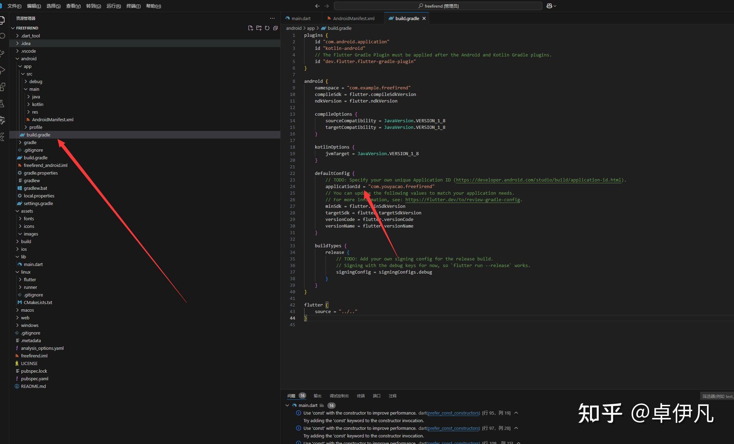This screenshot has width=734, height=444.
Task: Expand the .dart_tool folder
Action: [x=17, y=36]
